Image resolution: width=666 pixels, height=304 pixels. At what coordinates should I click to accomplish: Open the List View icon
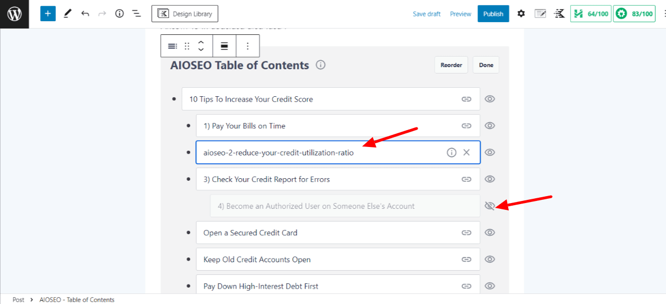[x=136, y=14]
